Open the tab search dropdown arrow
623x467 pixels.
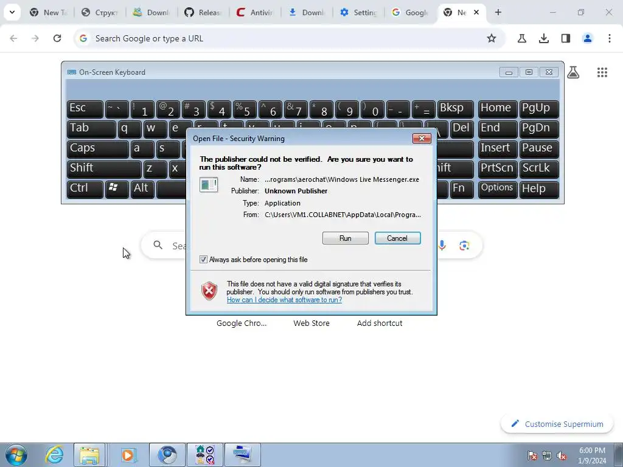tap(12, 12)
